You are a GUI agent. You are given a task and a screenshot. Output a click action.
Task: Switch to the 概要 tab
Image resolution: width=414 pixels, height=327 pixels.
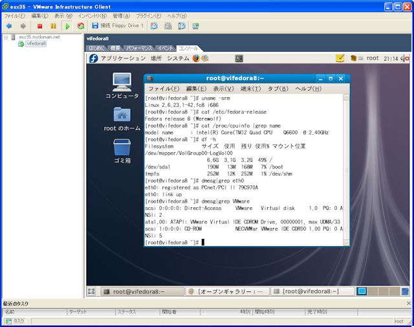(115, 49)
